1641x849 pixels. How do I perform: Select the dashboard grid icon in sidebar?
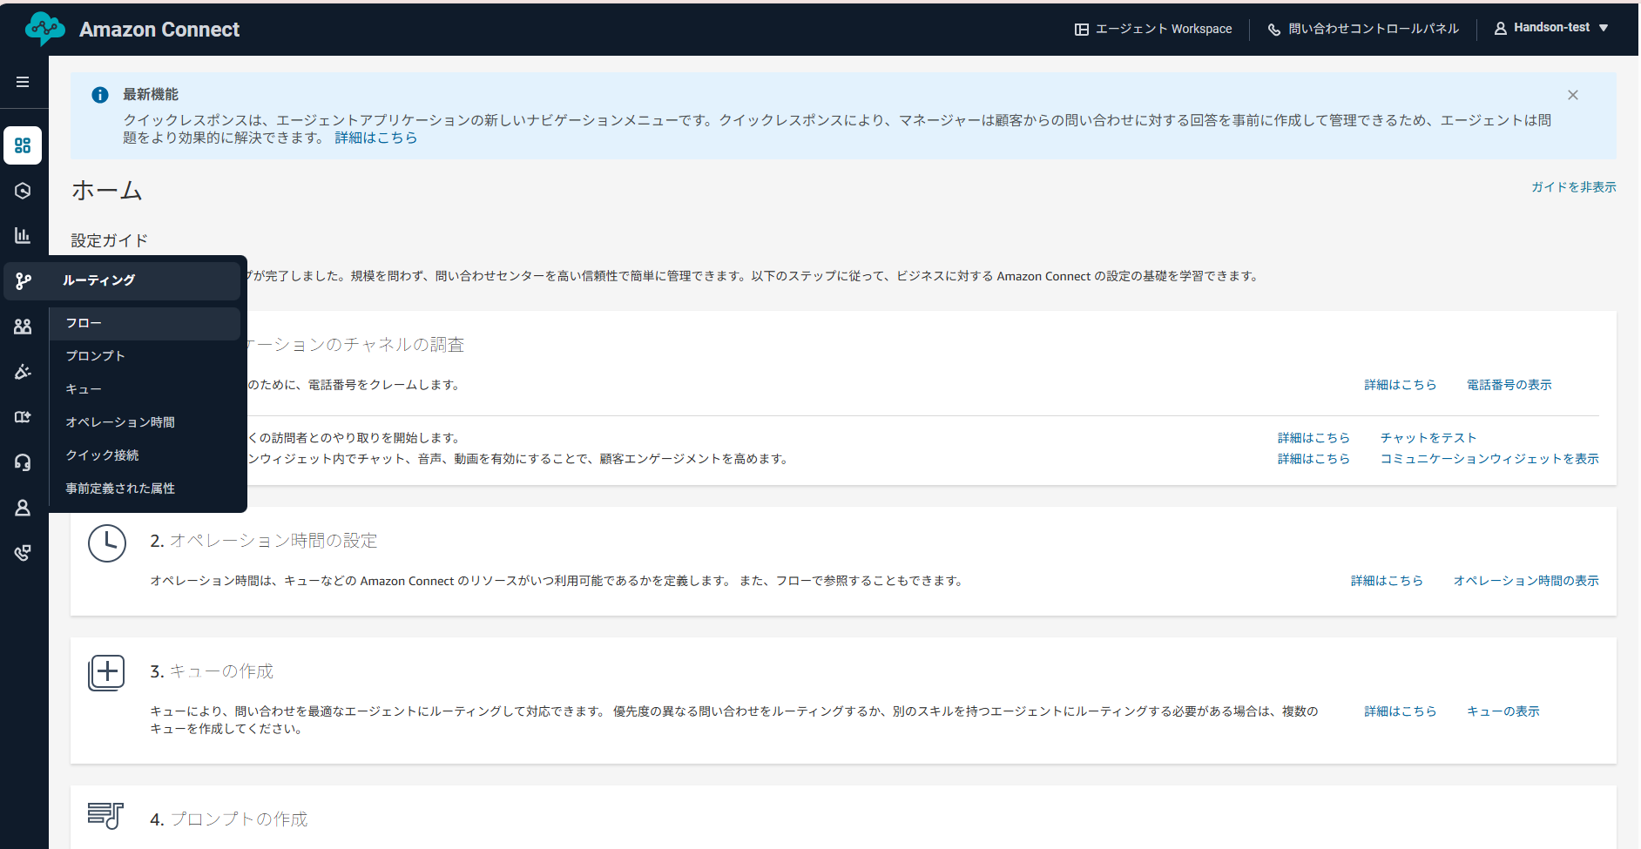point(24,145)
